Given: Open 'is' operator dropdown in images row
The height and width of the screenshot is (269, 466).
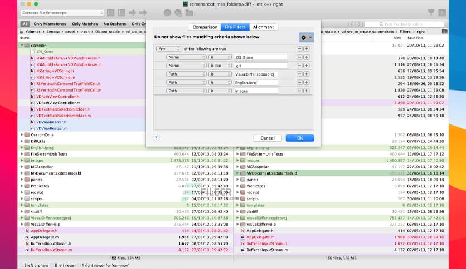Looking at the screenshot, I should (x=220, y=91).
